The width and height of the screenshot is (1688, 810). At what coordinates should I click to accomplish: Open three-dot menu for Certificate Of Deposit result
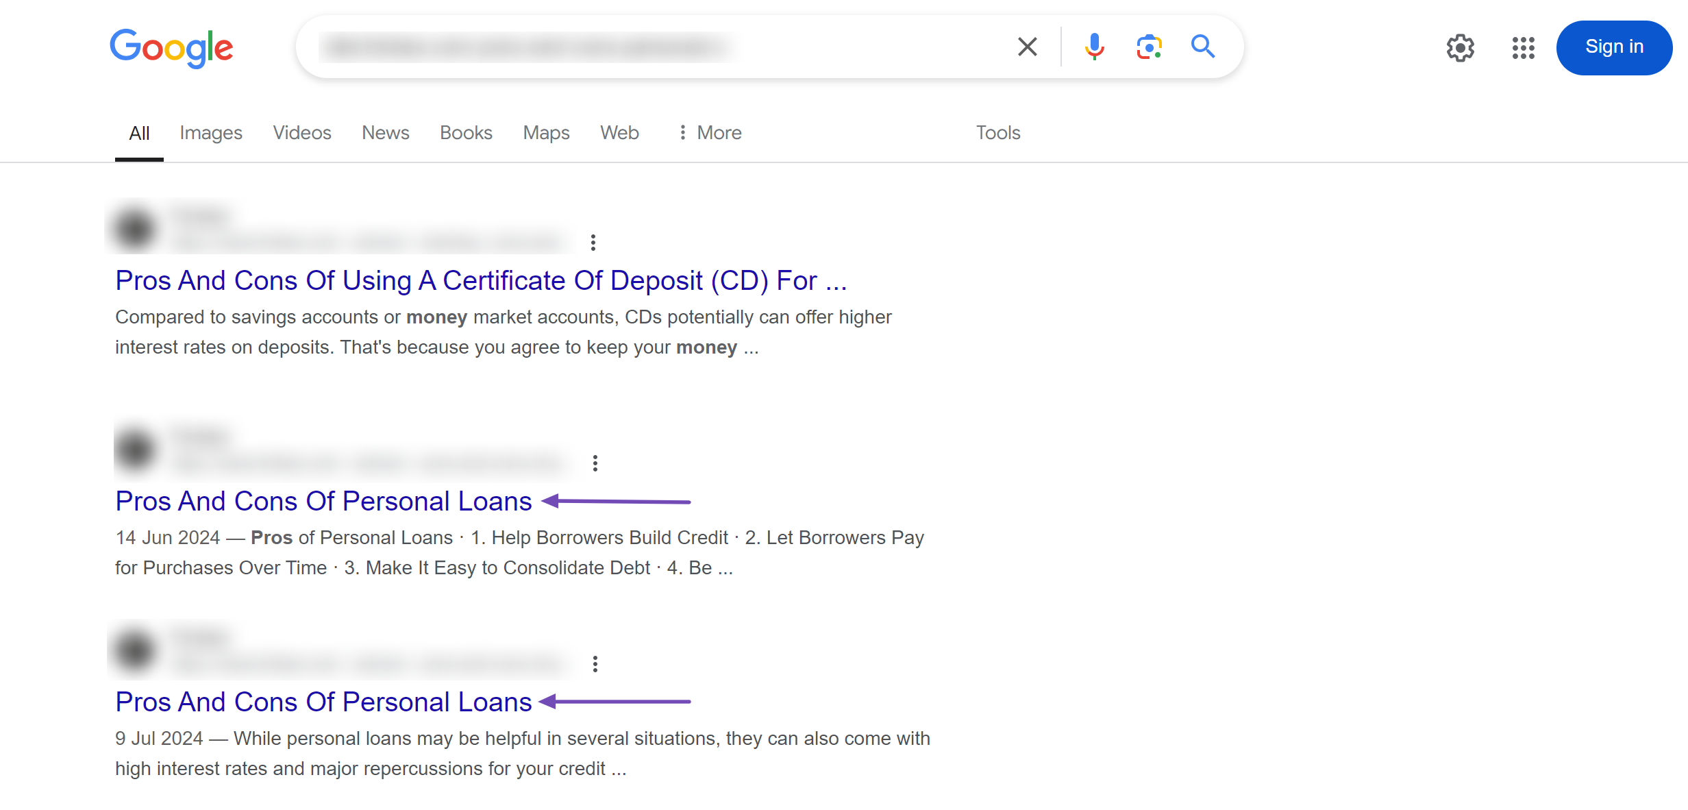[x=593, y=242]
